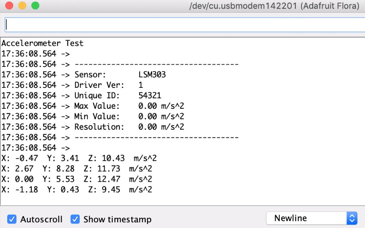Click the red close window button

pos(9,6)
